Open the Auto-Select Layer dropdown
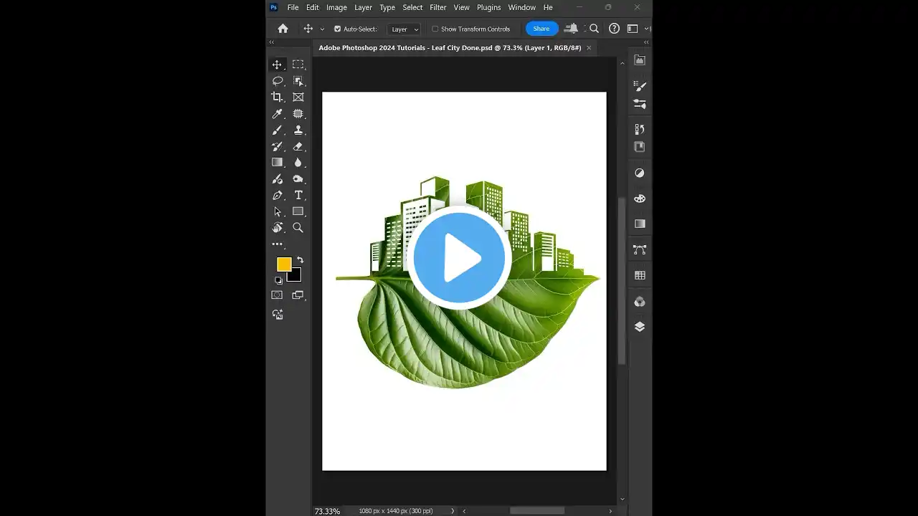918x516 pixels. tap(404, 29)
